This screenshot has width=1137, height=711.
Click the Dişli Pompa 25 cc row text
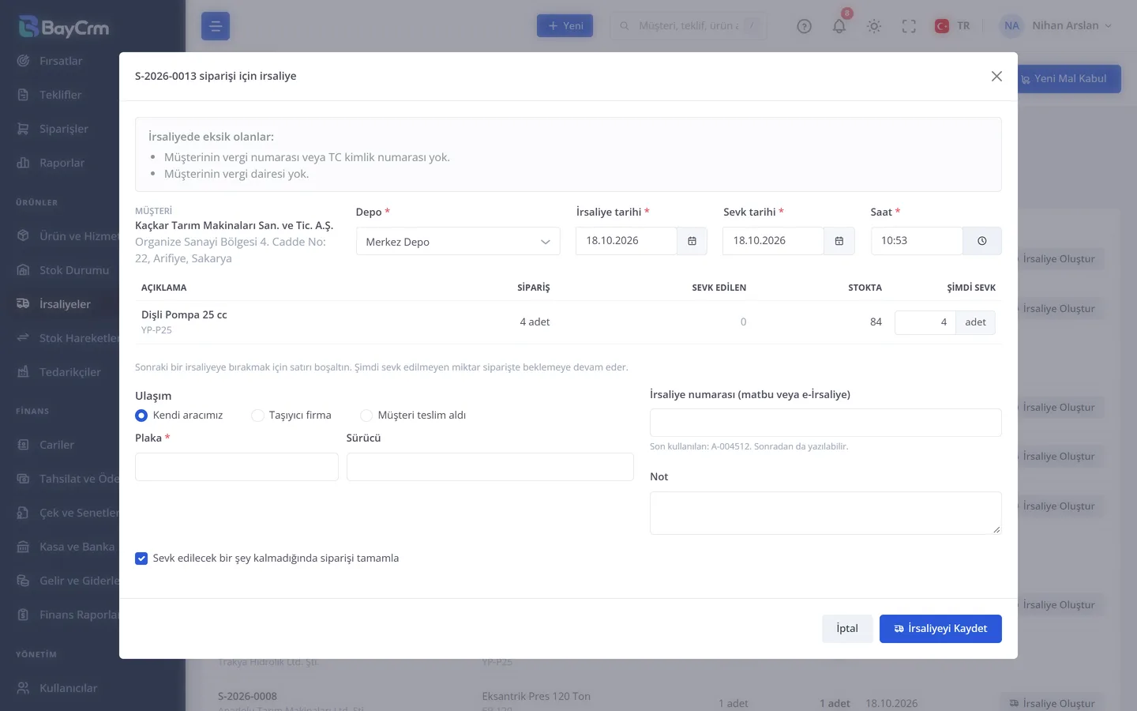point(184,314)
